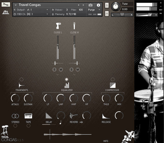
Task: Click the master volume slider
Action: click(147, 15)
